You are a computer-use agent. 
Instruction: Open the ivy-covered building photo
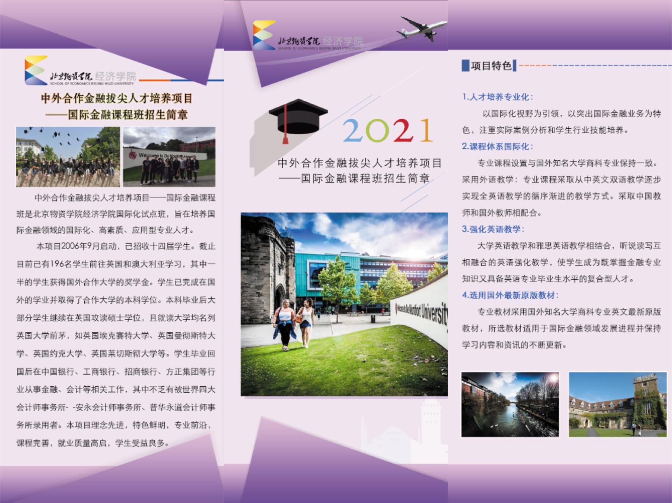click(617, 404)
